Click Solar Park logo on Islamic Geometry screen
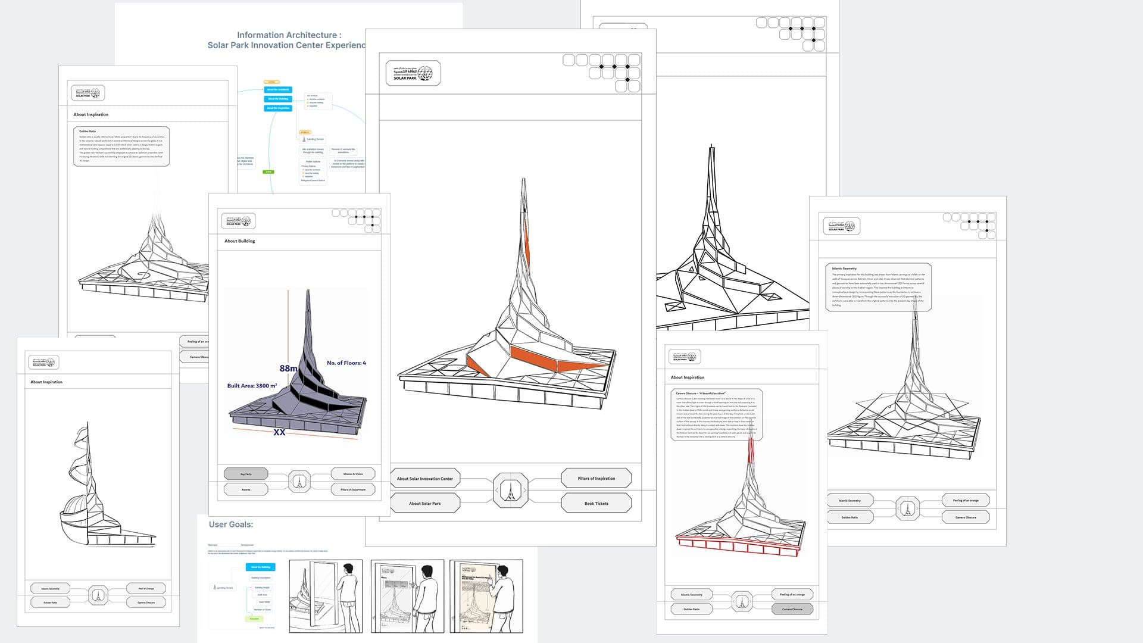Screen dimensions: 1143x643 tap(841, 226)
